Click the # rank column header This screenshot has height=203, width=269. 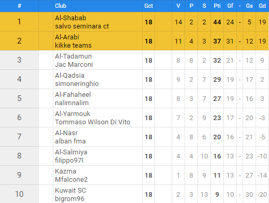[19, 6]
